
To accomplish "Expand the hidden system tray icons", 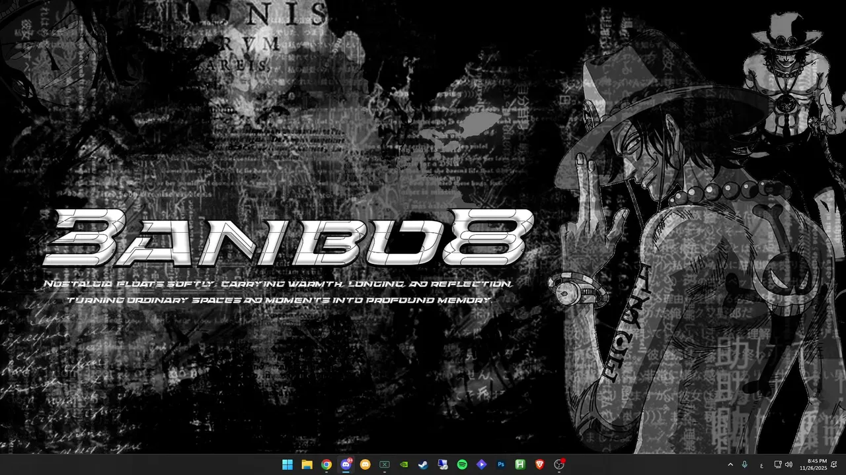I will pos(730,464).
